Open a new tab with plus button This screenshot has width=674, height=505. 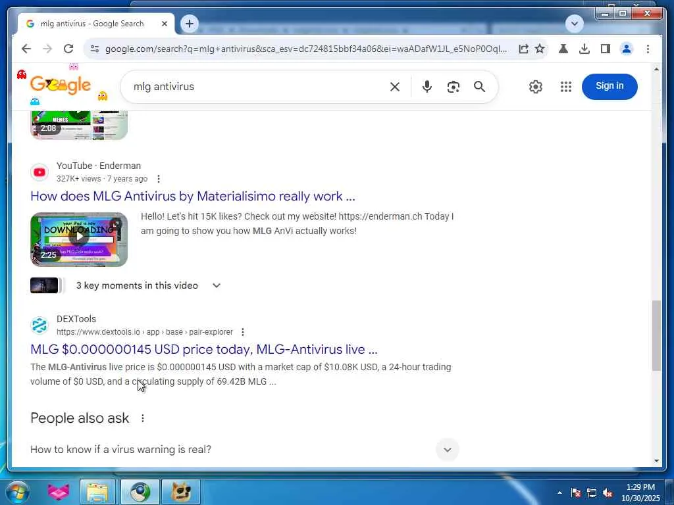190,24
